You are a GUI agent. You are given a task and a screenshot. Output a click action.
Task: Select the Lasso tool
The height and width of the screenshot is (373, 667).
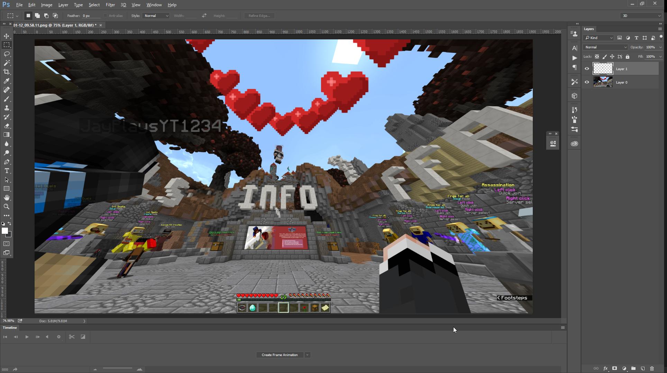pos(7,54)
